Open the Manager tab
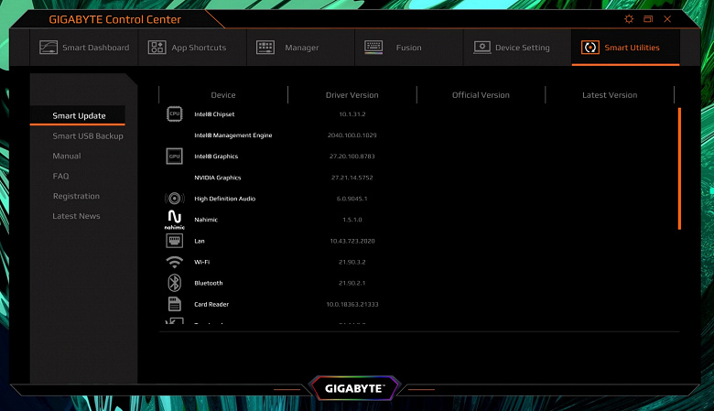The image size is (714, 411). (300, 48)
